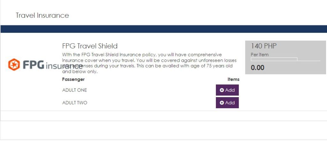Click the orange FPG hexagon logo icon
Screen dimensions: 327x141
(14, 65)
